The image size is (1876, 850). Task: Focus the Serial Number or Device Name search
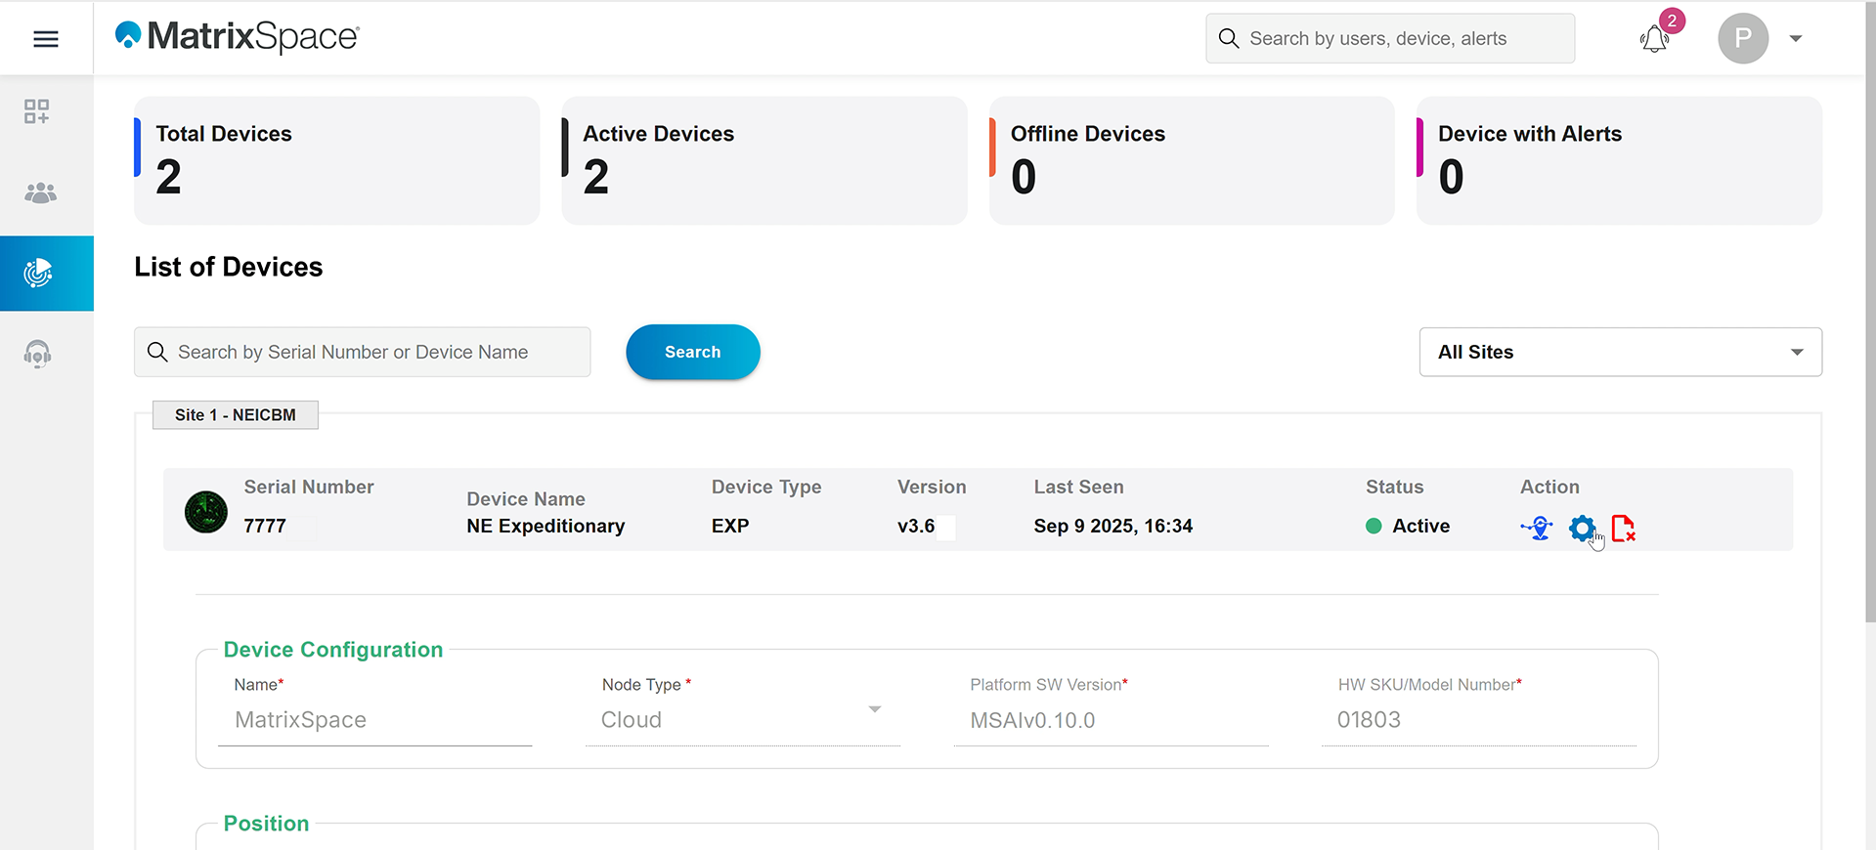coord(362,352)
